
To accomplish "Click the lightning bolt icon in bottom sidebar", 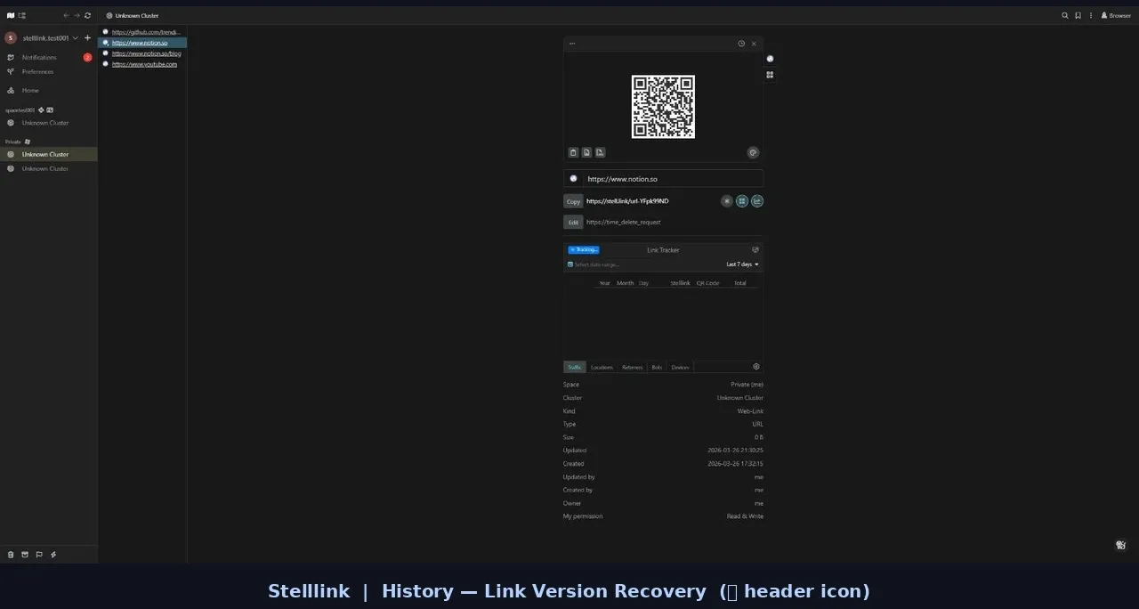I will [53, 555].
